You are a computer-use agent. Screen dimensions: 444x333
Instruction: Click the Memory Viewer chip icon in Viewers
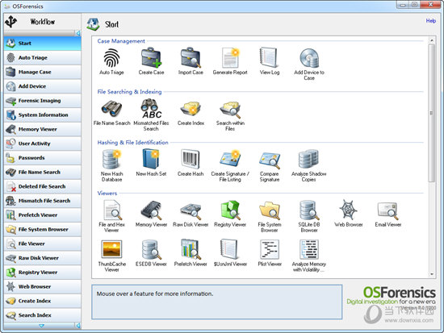click(151, 210)
